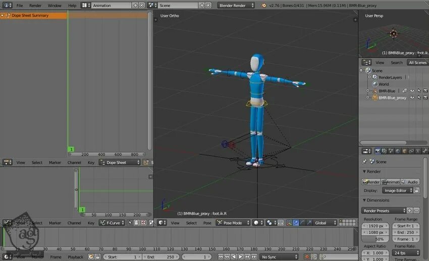Play the animation forward

(x=240, y=257)
